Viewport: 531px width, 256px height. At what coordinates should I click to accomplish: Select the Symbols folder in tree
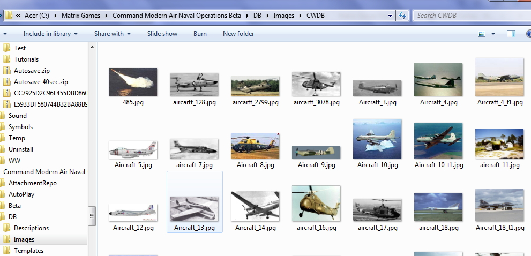(x=20, y=126)
